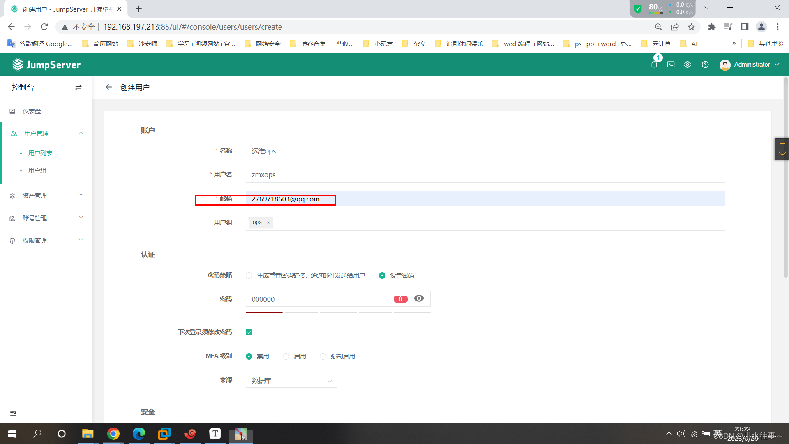This screenshot has height=444, width=789.
Task: Show password using the eye icon
Action: [x=419, y=298]
